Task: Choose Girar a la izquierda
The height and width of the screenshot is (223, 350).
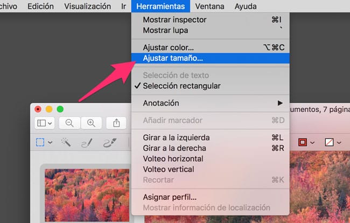Action: (210, 137)
